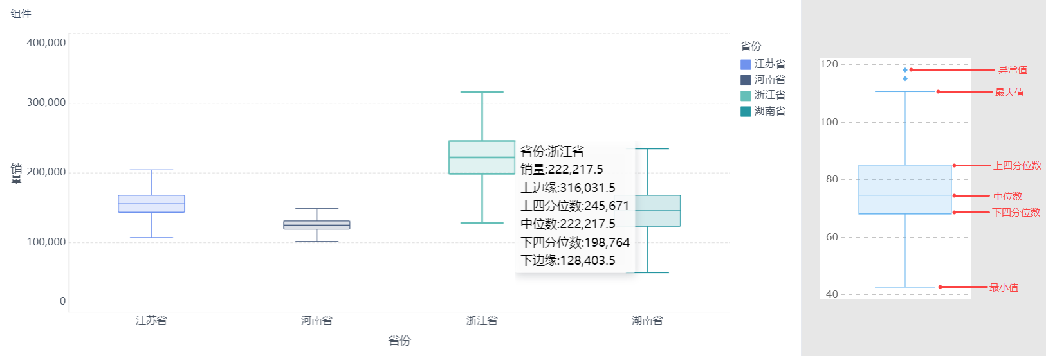This screenshot has height=356, width=1046.
Task: Toggle the 河南省 series via legend text
Action: pos(769,80)
